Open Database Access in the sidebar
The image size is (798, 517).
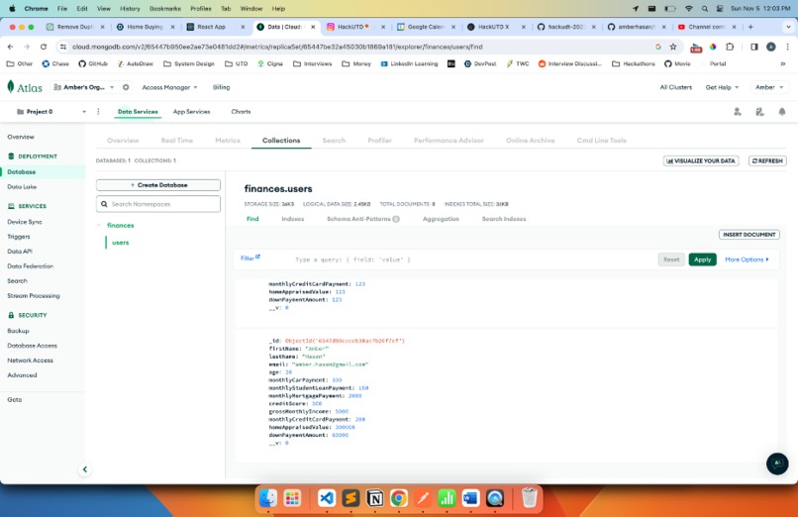click(32, 346)
